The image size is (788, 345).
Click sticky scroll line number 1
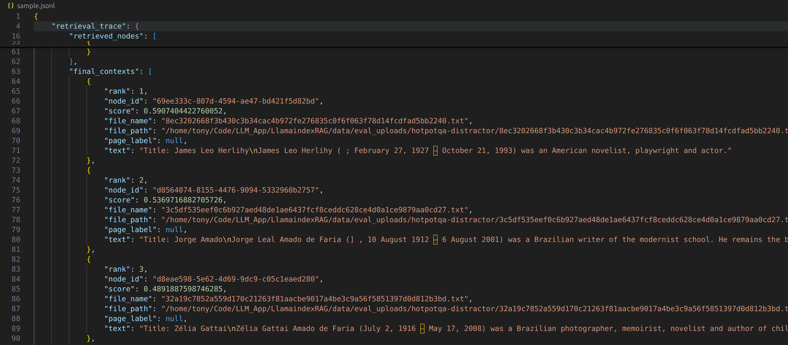pyautogui.click(x=18, y=16)
